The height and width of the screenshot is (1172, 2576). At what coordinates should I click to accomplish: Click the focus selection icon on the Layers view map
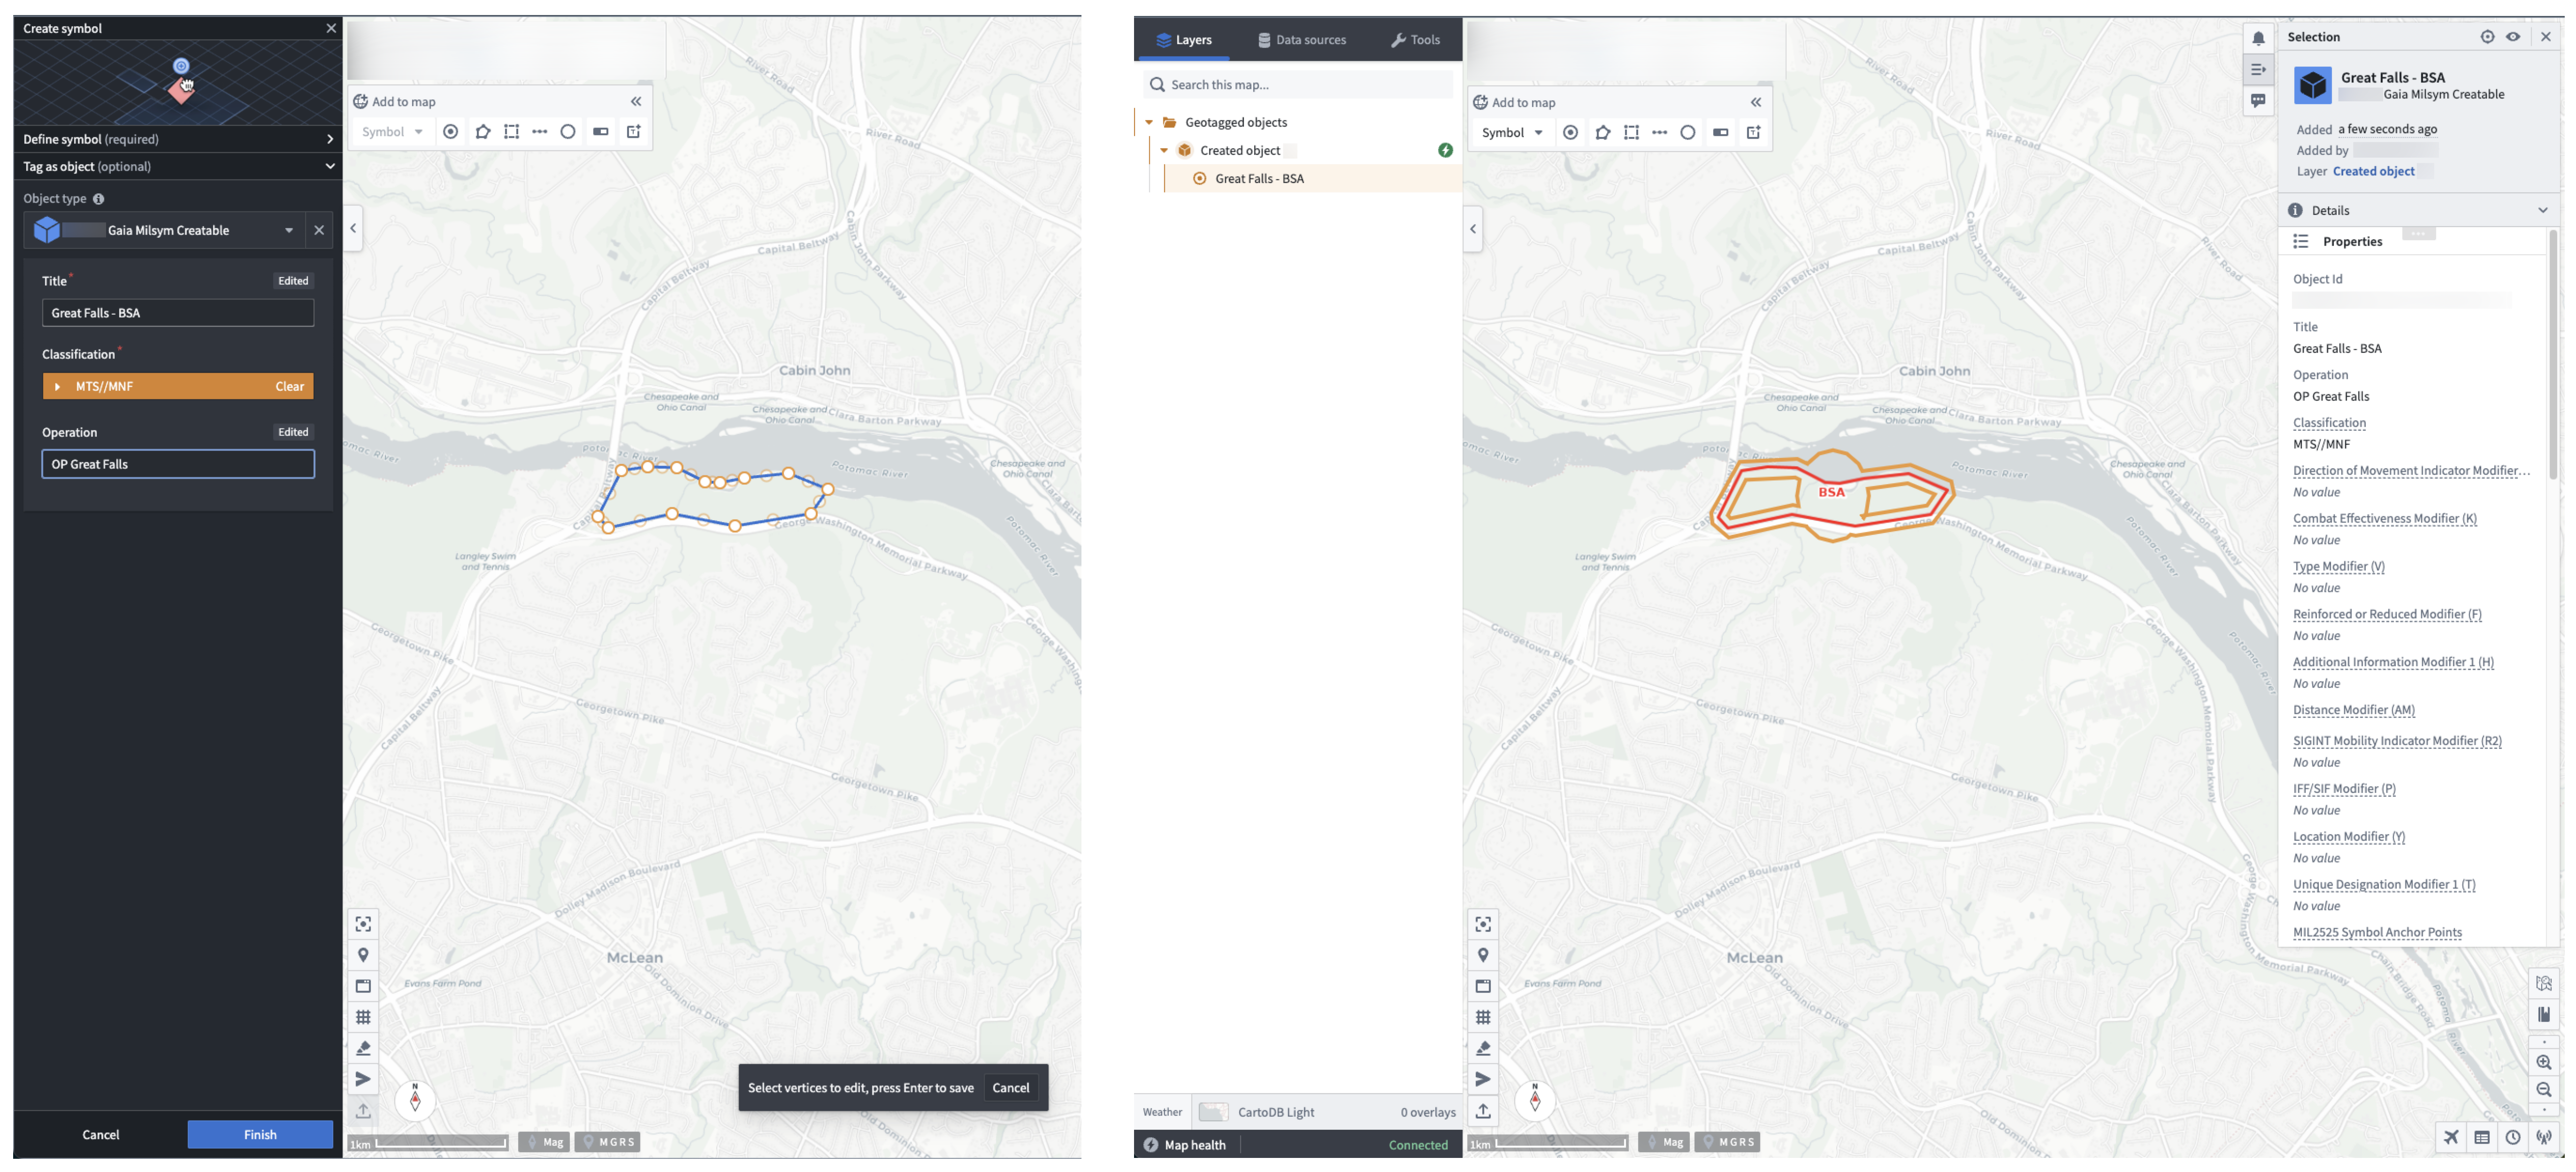pos(1483,924)
